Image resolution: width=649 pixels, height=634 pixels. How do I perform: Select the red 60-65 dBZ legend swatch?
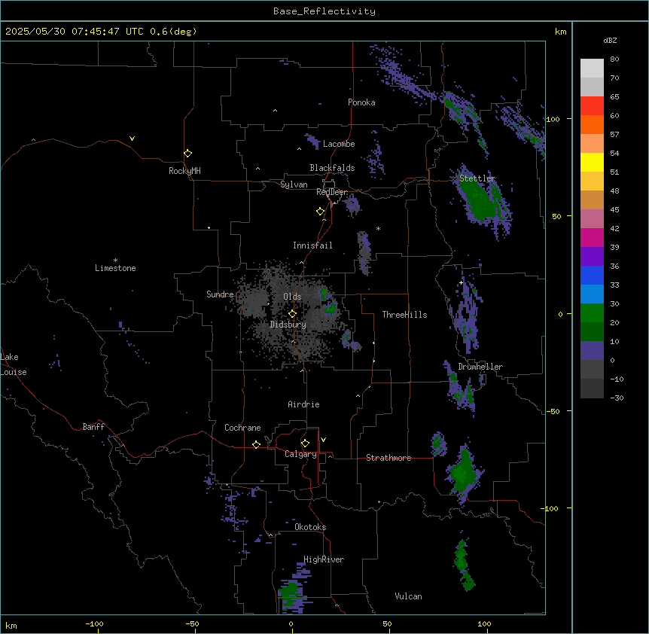click(592, 106)
